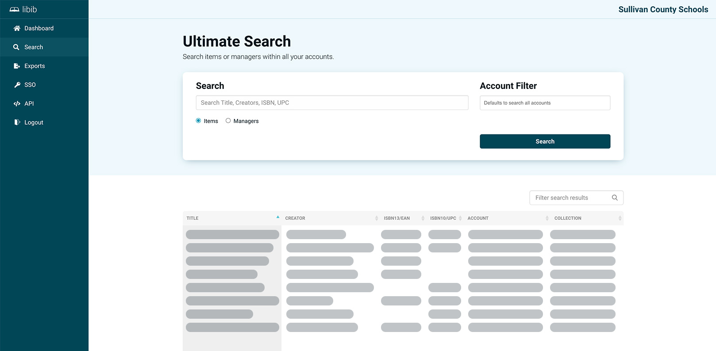This screenshot has width=716, height=351.
Task: Click the Search magnifier icon in sidebar
Action: click(16, 47)
